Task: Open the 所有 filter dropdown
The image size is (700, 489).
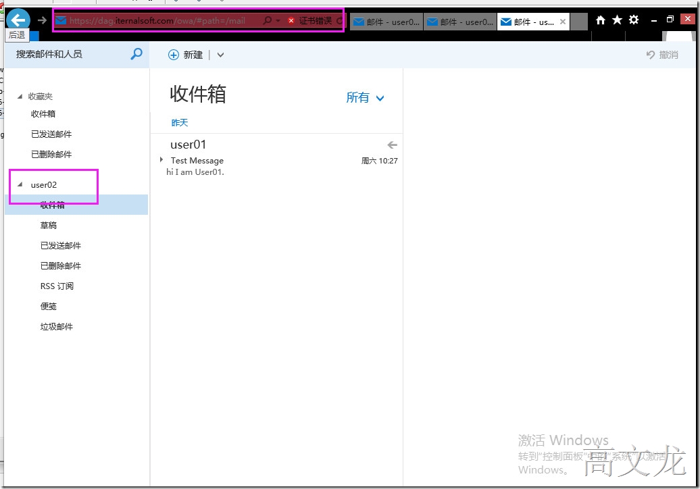Action: point(365,97)
